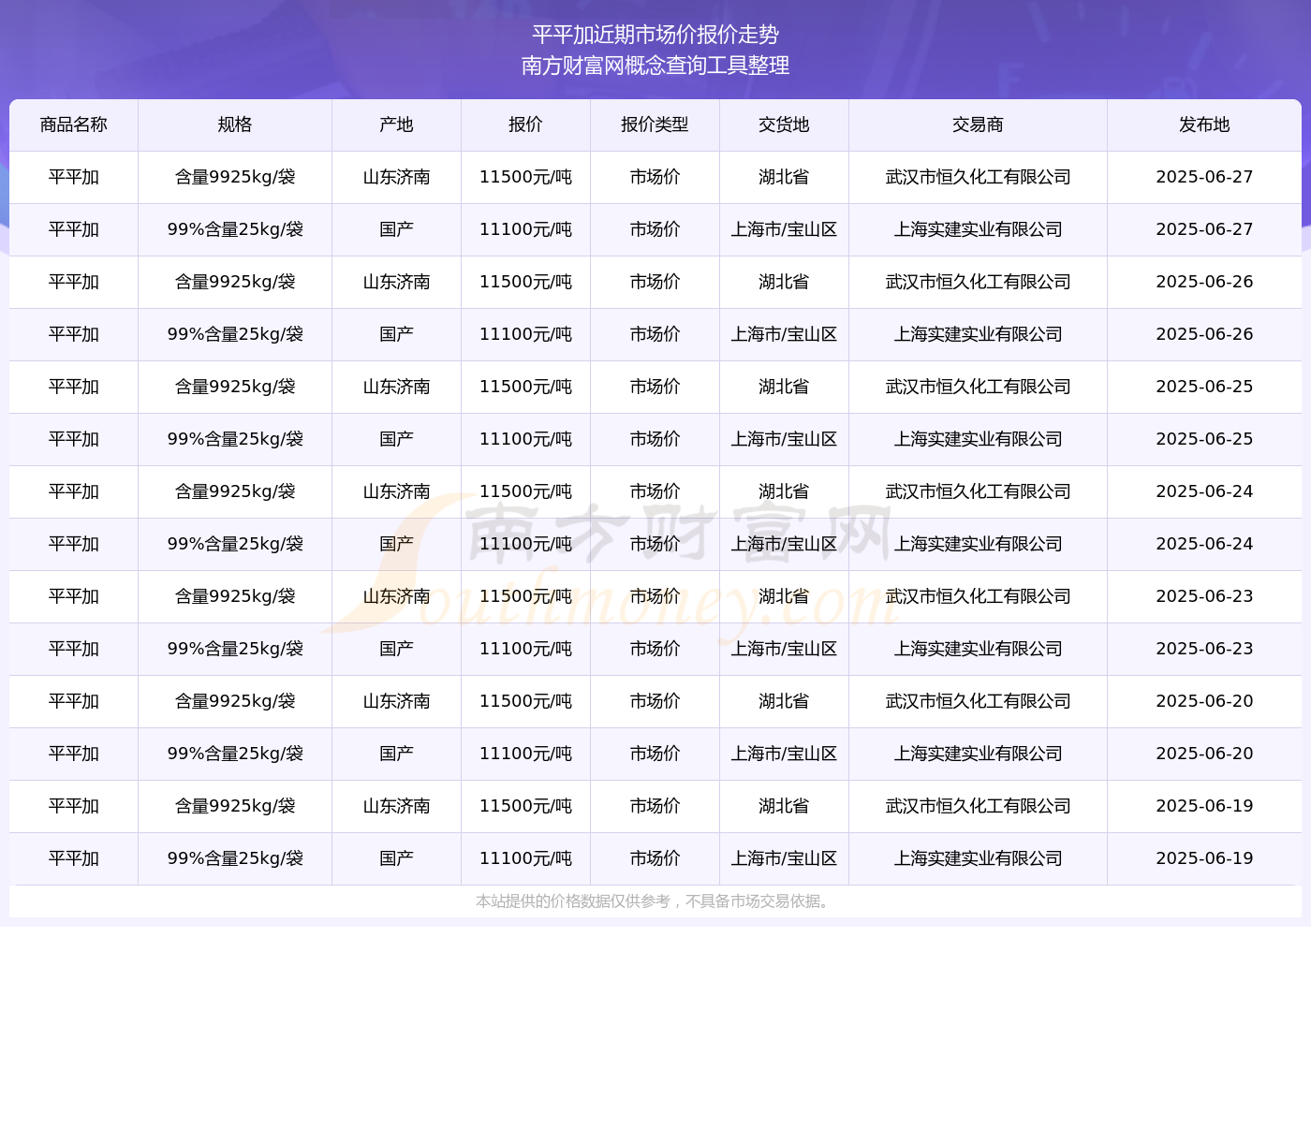
Task: Select the 发布地 column header
Action: 1205,125
